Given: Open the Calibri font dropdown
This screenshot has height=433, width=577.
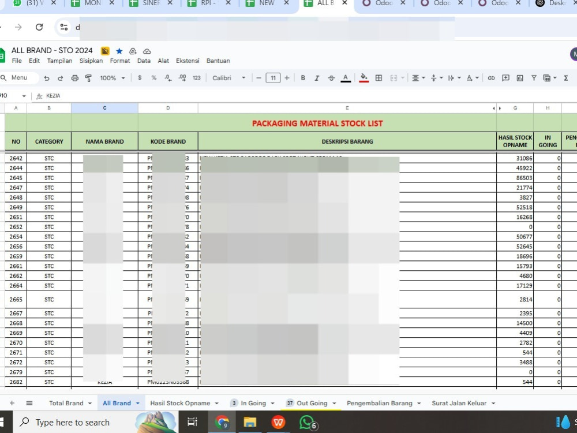Looking at the screenshot, I should coord(229,78).
